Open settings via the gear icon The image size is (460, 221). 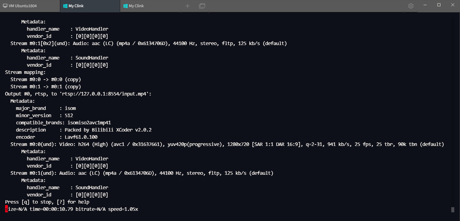coord(411,6)
